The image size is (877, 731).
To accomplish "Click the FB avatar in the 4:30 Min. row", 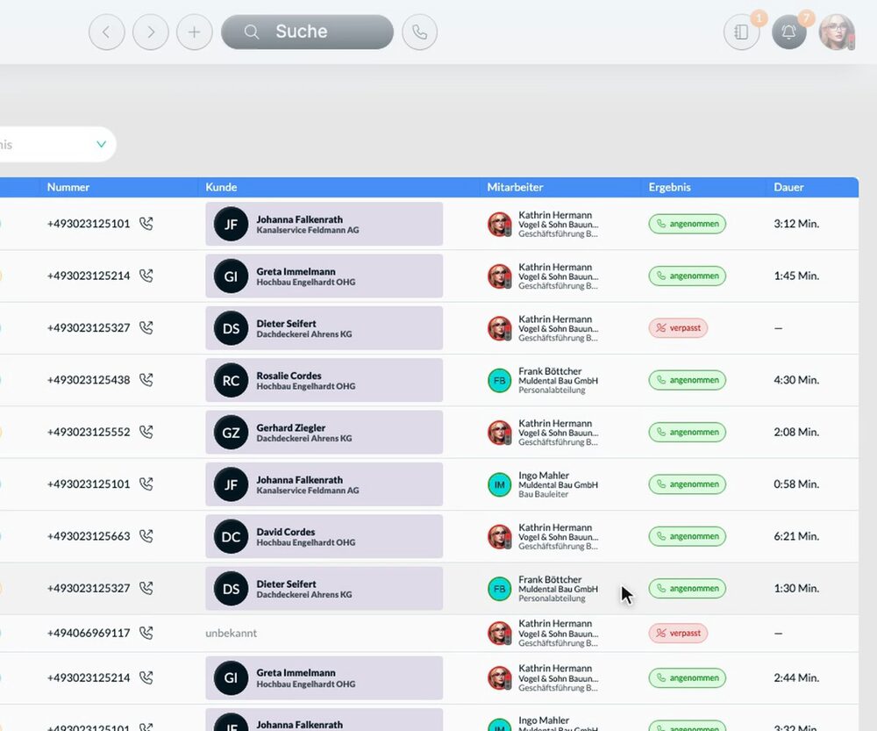I will tap(500, 381).
